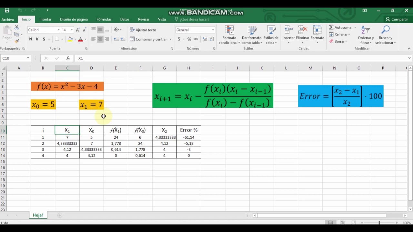
Task: Click the borders icon in Fuente group
Action: (57, 39)
